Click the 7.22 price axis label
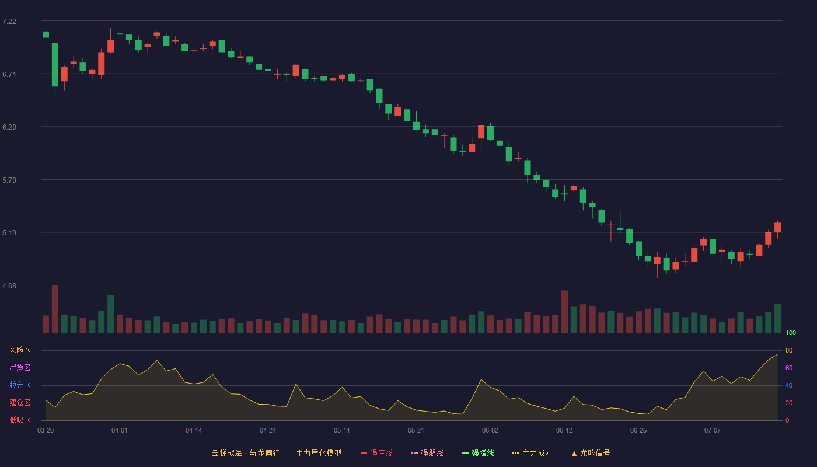Screen dimensions: 817x467 (x=9, y=22)
